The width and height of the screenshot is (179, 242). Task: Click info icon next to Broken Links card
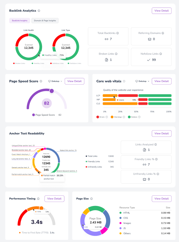[x=116, y=54]
